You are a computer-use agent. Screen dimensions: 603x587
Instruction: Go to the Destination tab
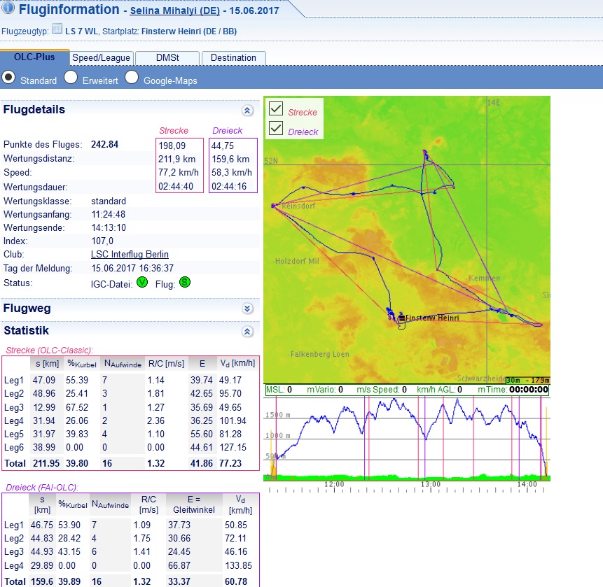click(233, 58)
